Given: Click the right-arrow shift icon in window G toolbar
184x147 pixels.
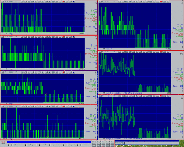Looking at the screenshot, I should coord(130,96).
